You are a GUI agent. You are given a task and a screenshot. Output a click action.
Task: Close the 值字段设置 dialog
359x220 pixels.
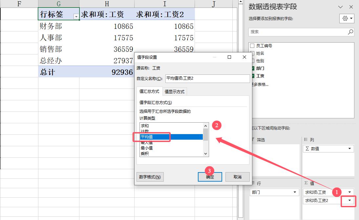[x=244, y=57]
